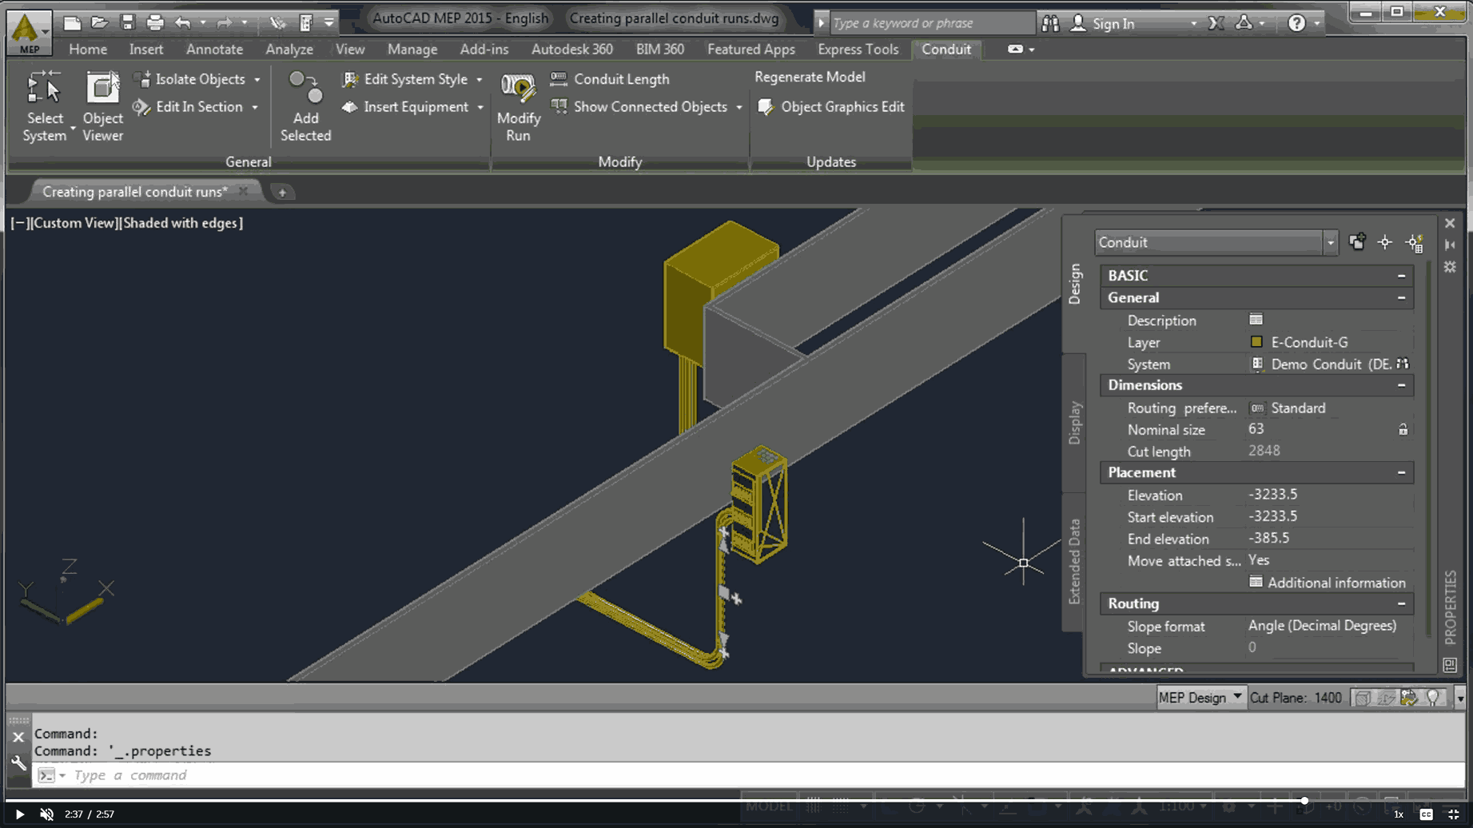Click the Shaded with edges visual style label
The height and width of the screenshot is (828, 1473).
tap(181, 223)
